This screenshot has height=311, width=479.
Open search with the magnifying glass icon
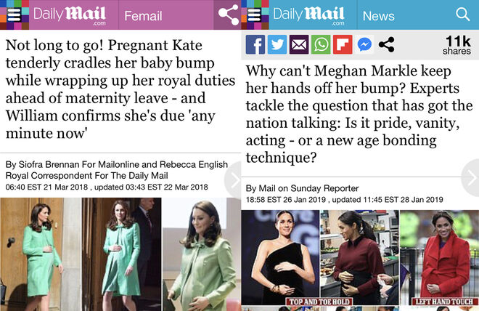tap(462, 15)
